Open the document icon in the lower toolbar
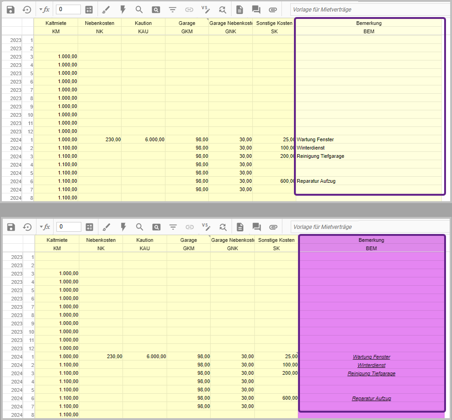Image resolution: width=452 pixels, height=420 pixels. pos(240,227)
